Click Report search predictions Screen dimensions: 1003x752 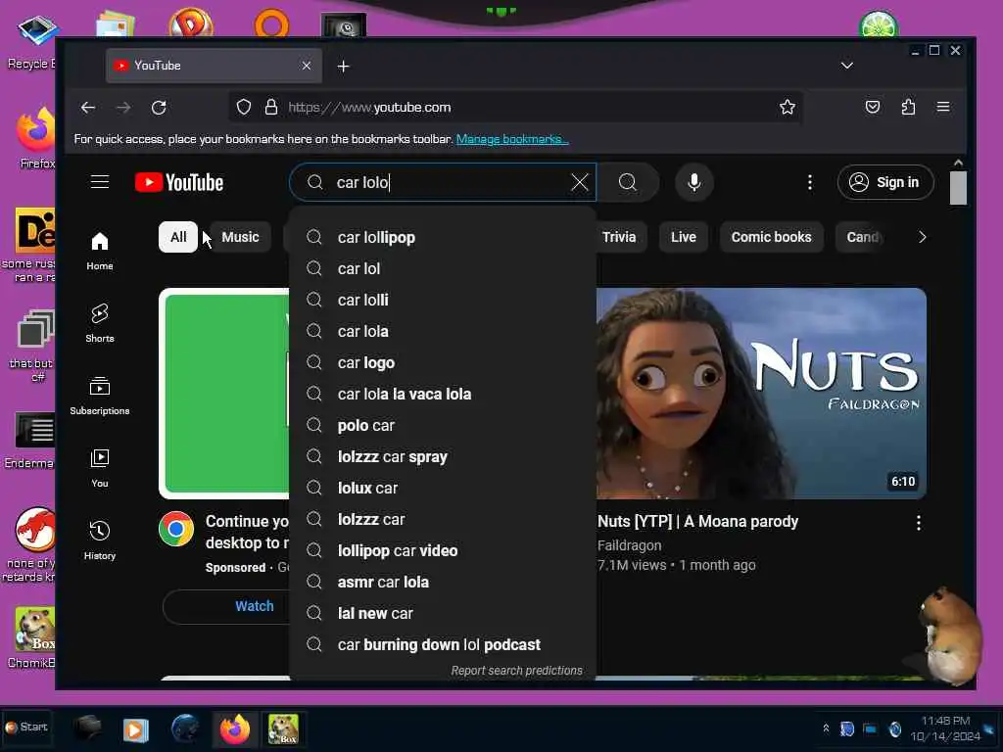(517, 670)
